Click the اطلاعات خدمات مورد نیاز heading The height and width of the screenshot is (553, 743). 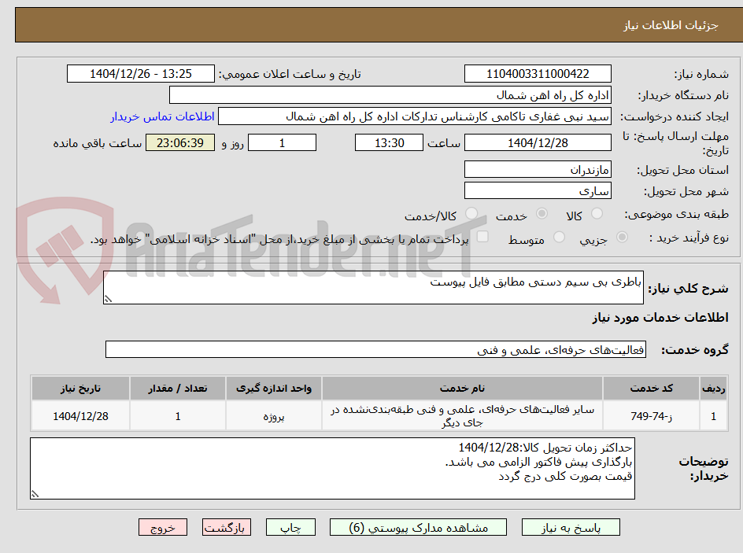tap(660, 317)
